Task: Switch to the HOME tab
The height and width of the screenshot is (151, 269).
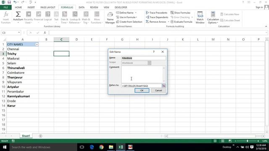Action: pyautogui.click(x=18, y=8)
